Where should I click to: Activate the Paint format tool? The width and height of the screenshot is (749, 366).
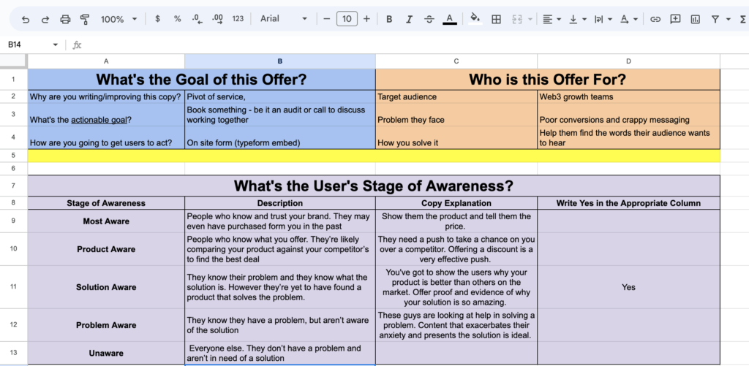(x=85, y=19)
